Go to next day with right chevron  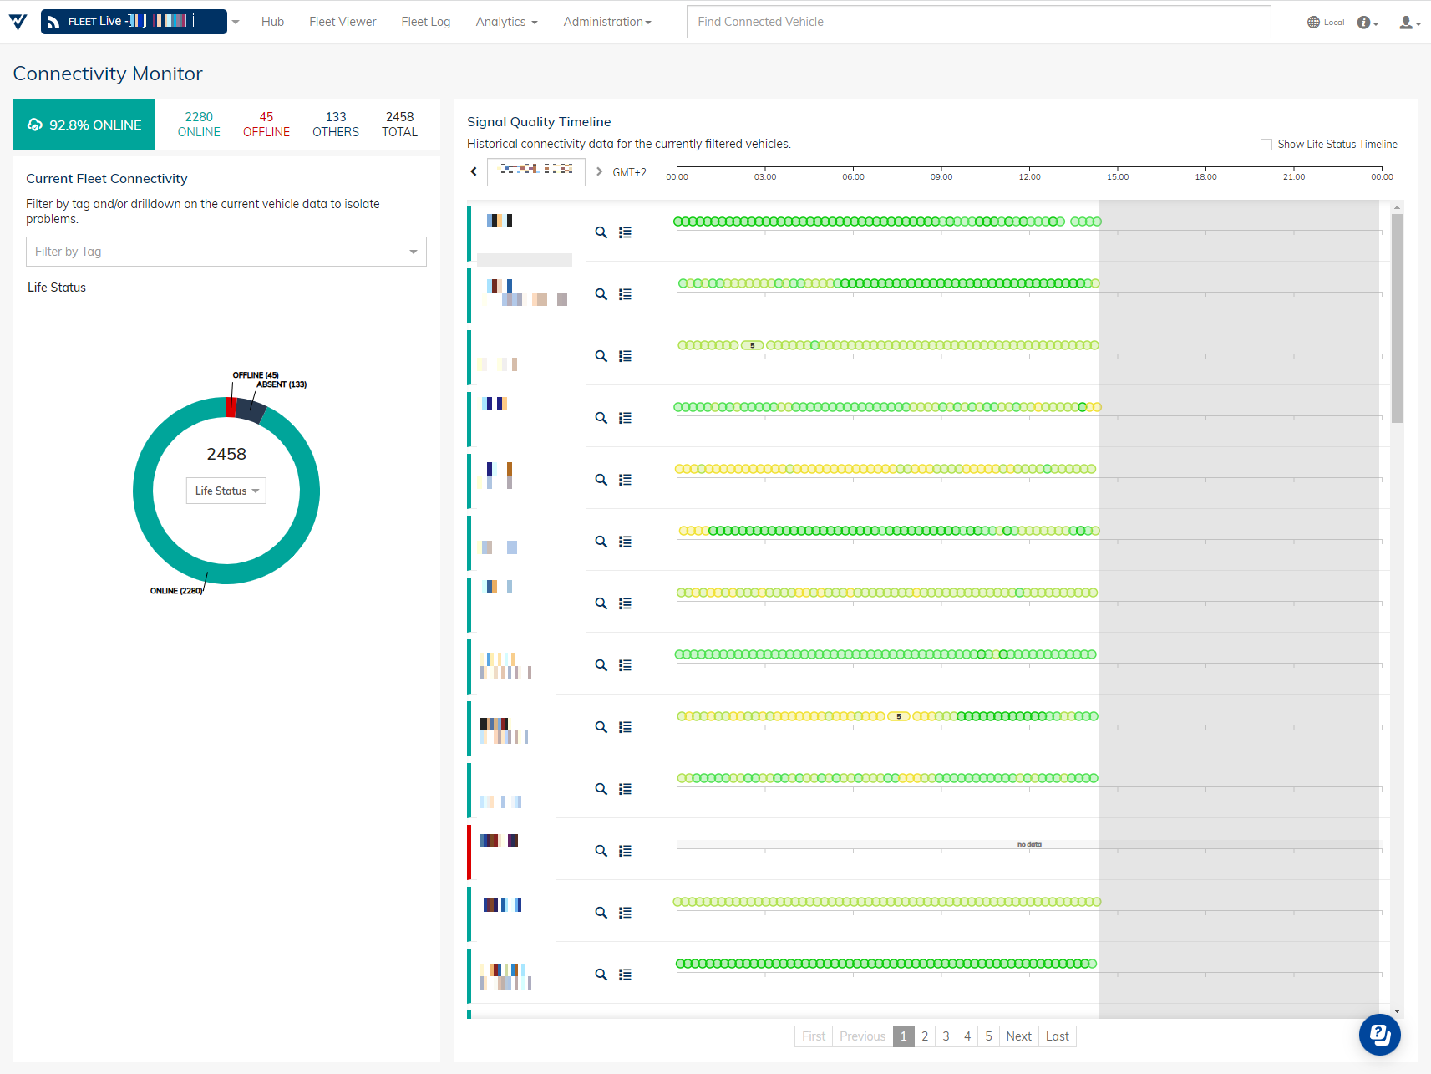599,171
